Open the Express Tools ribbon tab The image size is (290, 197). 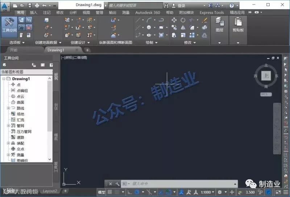pyautogui.click(x=212, y=13)
